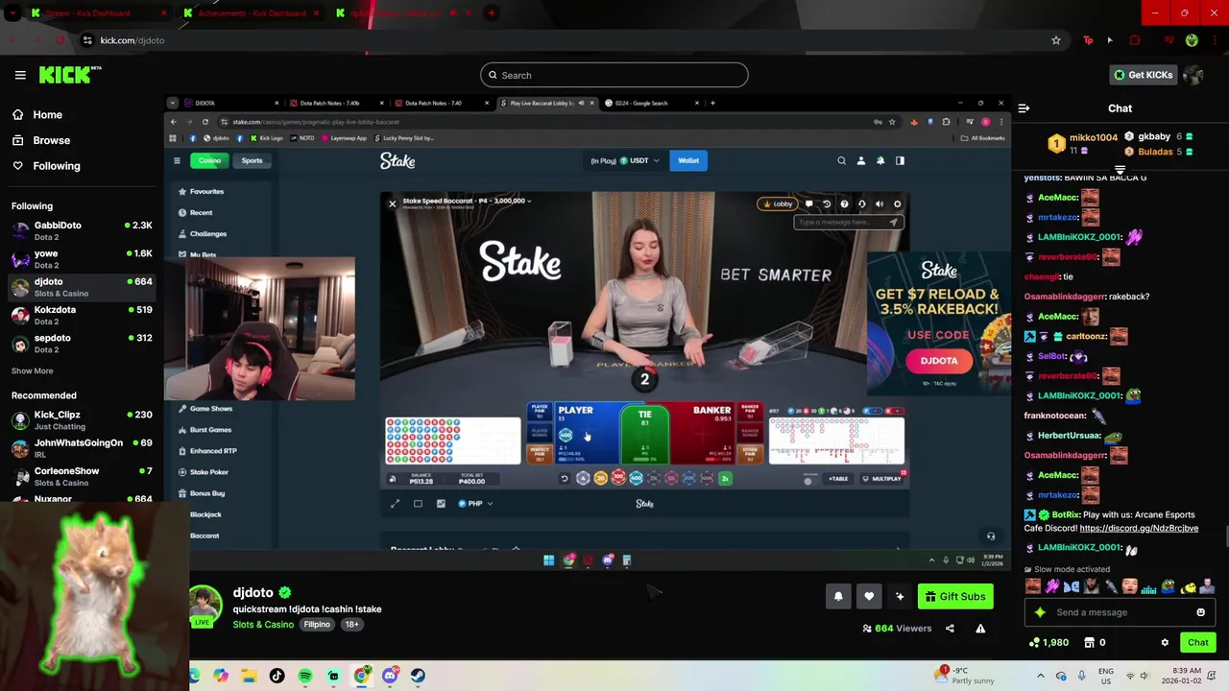
Task: Open the Kick hamburger menu
Action: coord(20,75)
